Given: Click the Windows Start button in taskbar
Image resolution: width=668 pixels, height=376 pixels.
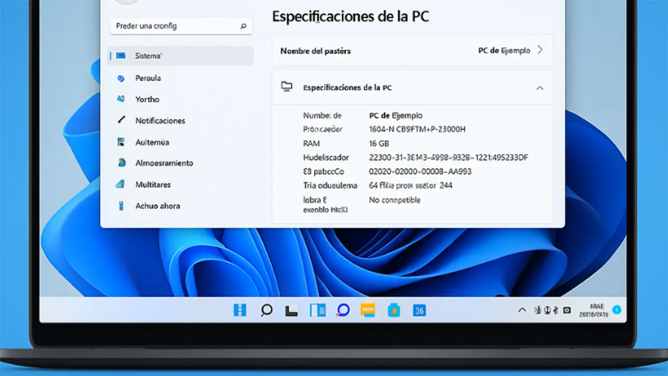Looking at the screenshot, I should (240, 310).
